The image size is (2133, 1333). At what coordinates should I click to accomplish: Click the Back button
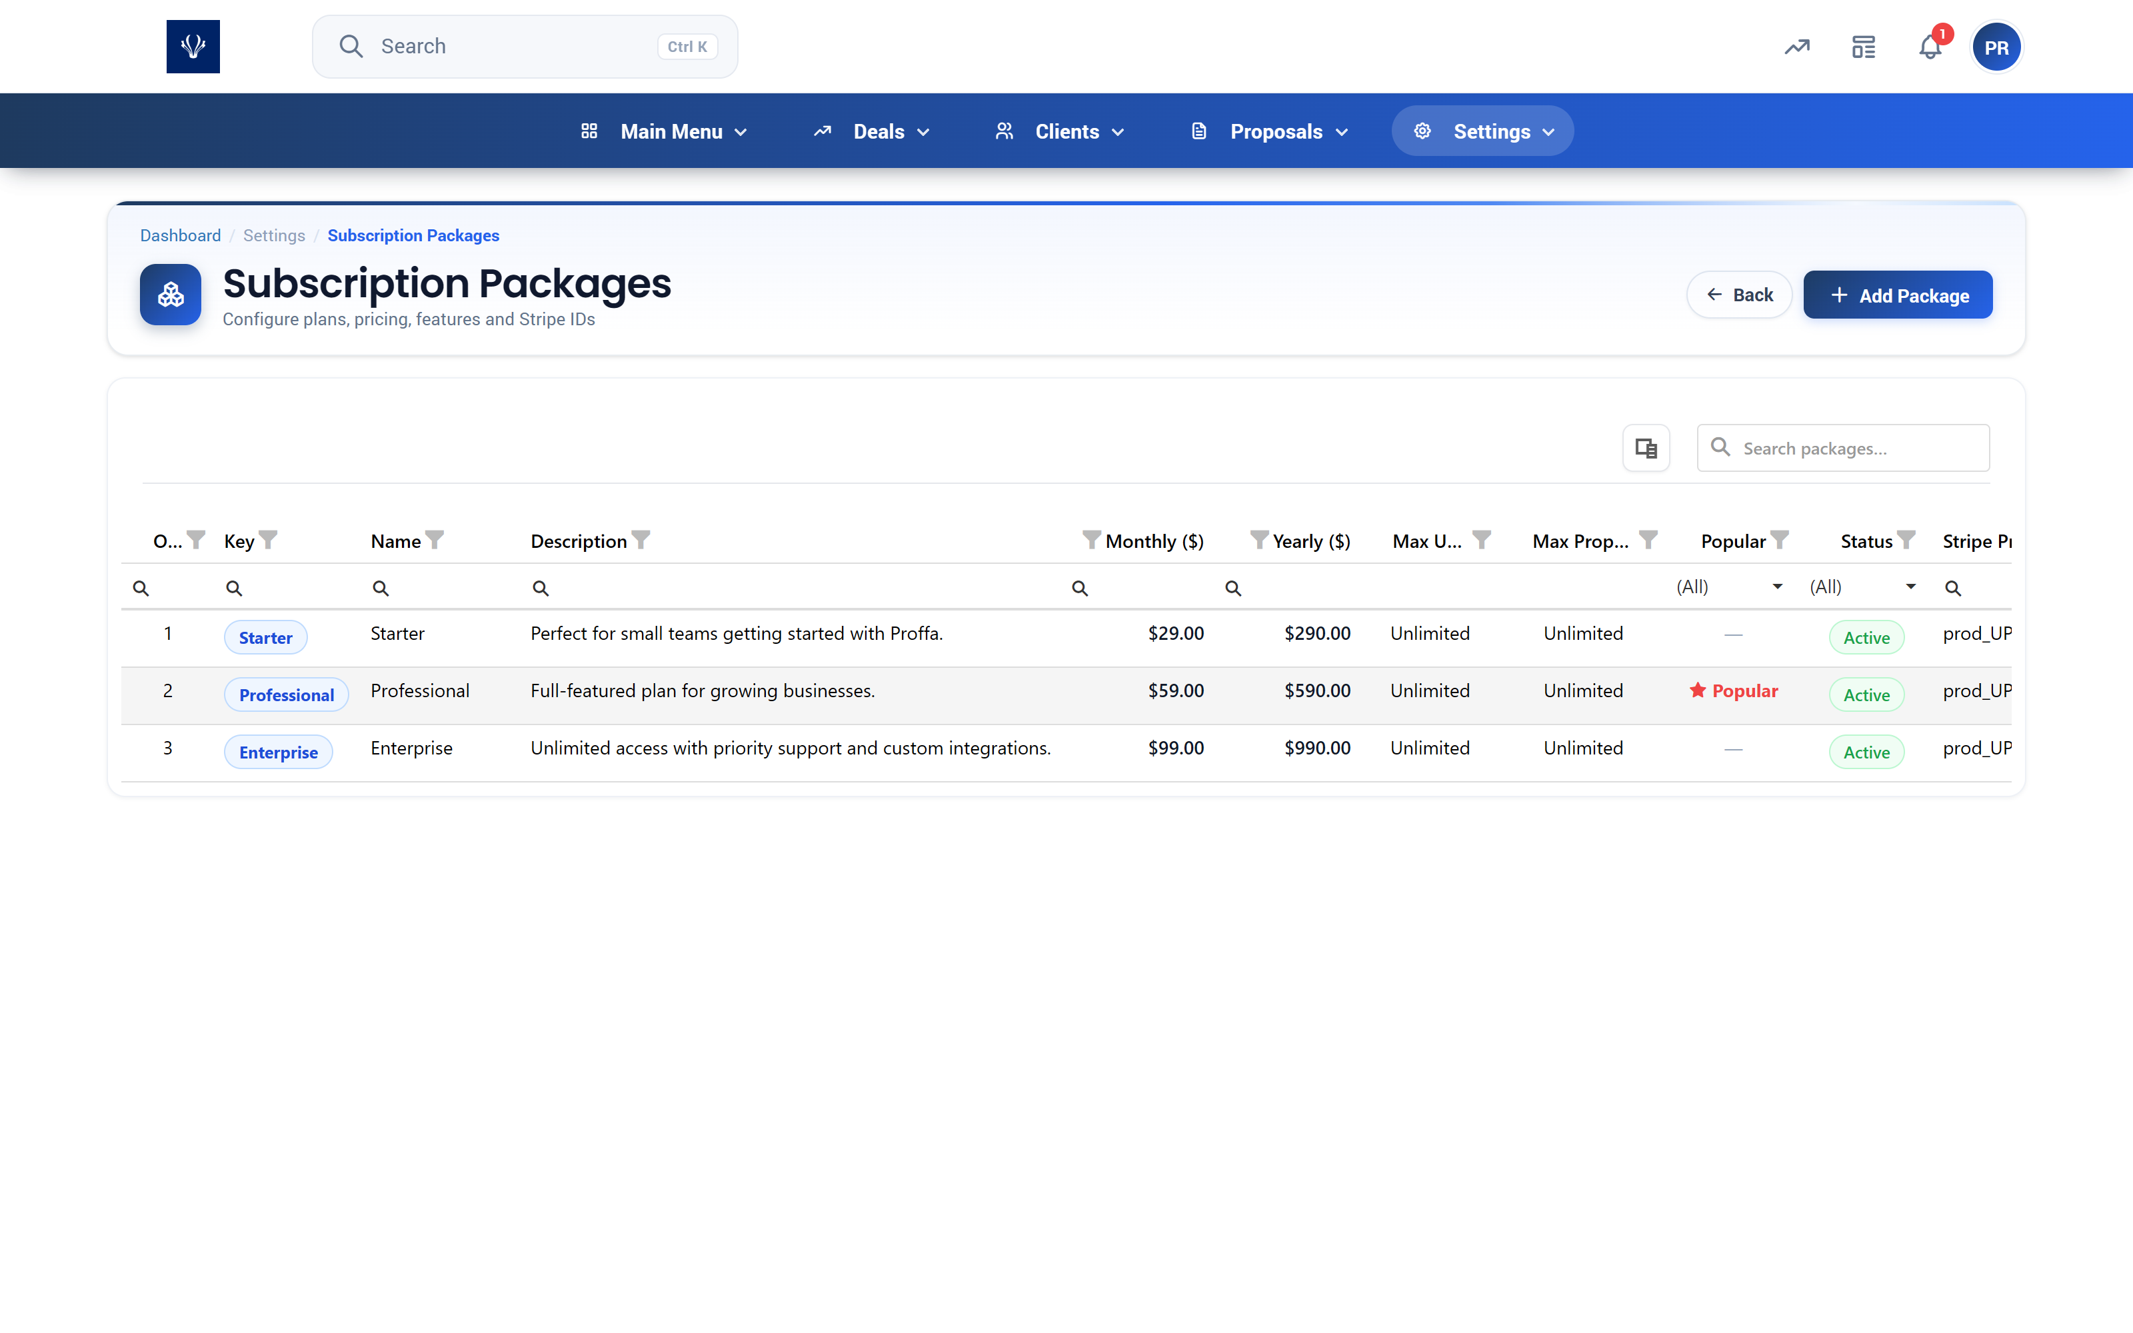click(x=1739, y=295)
